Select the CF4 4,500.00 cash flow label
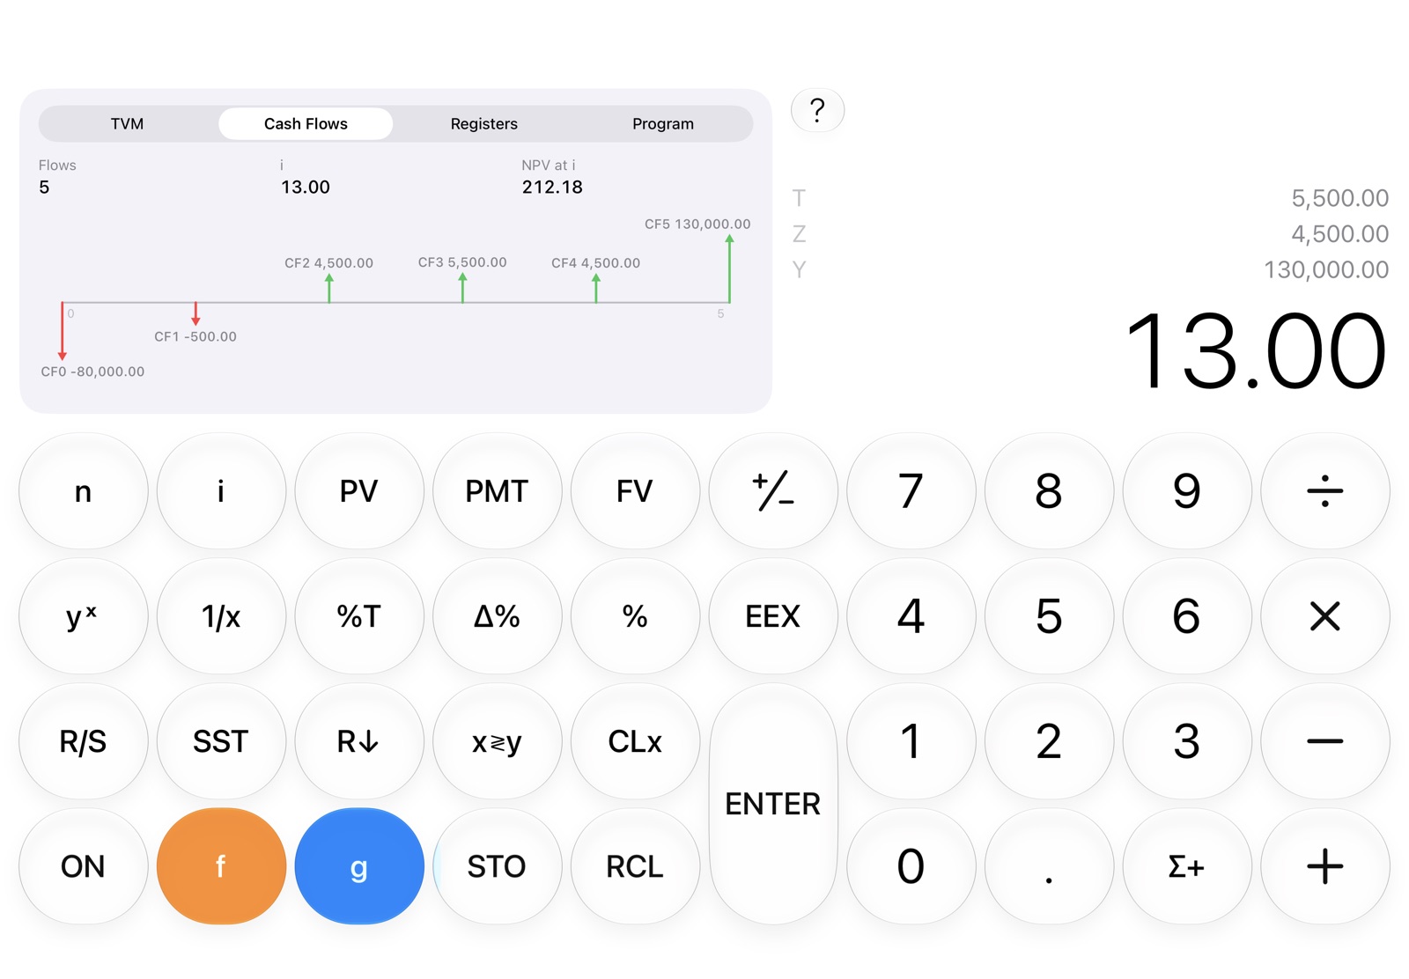1409x979 pixels. [595, 263]
